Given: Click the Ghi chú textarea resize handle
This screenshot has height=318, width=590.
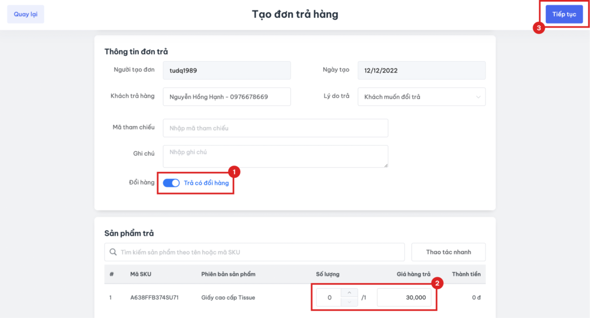Looking at the screenshot, I should tap(385, 165).
